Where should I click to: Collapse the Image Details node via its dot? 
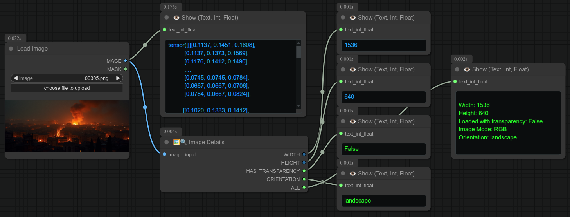click(x=167, y=142)
